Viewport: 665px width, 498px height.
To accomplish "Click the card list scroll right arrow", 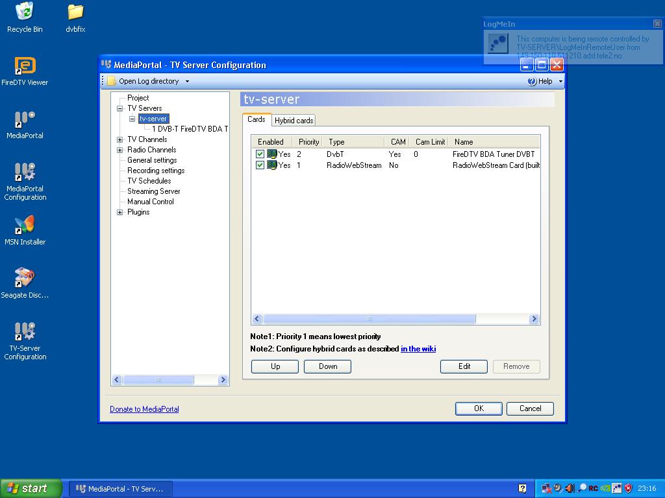I will click(x=534, y=319).
